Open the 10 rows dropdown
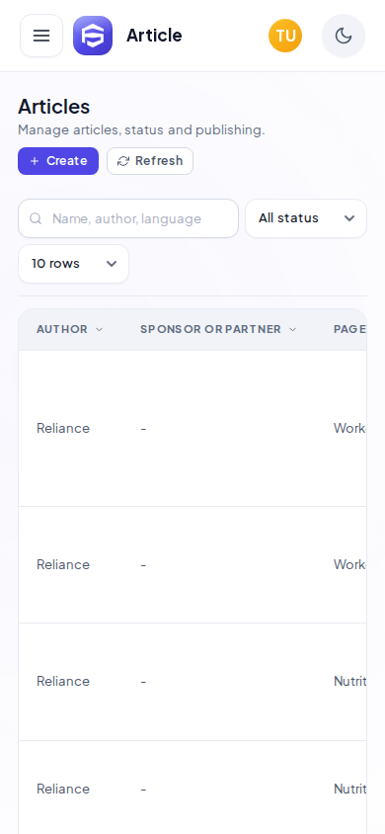 pos(74,264)
